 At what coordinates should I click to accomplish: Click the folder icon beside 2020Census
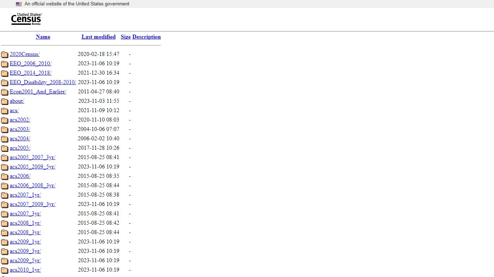[5, 54]
